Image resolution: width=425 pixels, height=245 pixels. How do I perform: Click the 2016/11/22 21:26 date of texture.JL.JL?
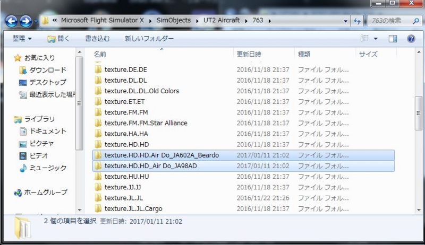click(262, 198)
